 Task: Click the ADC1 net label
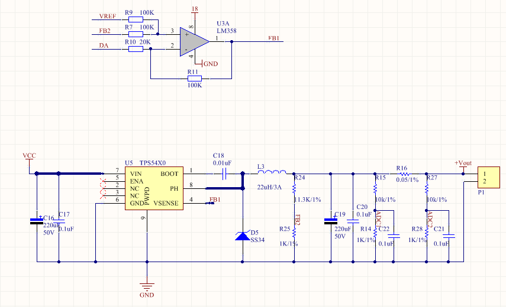[x=379, y=220]
